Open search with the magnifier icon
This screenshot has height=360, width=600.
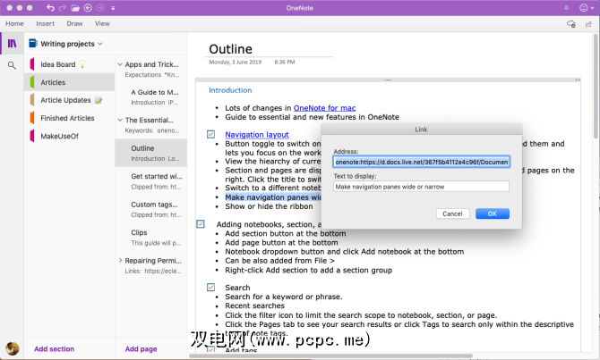click(x=12, y=65)
